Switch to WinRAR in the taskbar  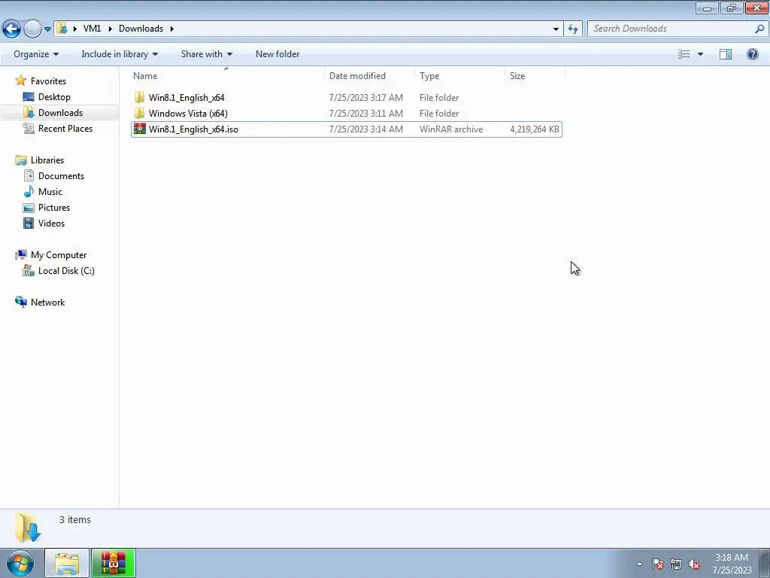(114, 563)
